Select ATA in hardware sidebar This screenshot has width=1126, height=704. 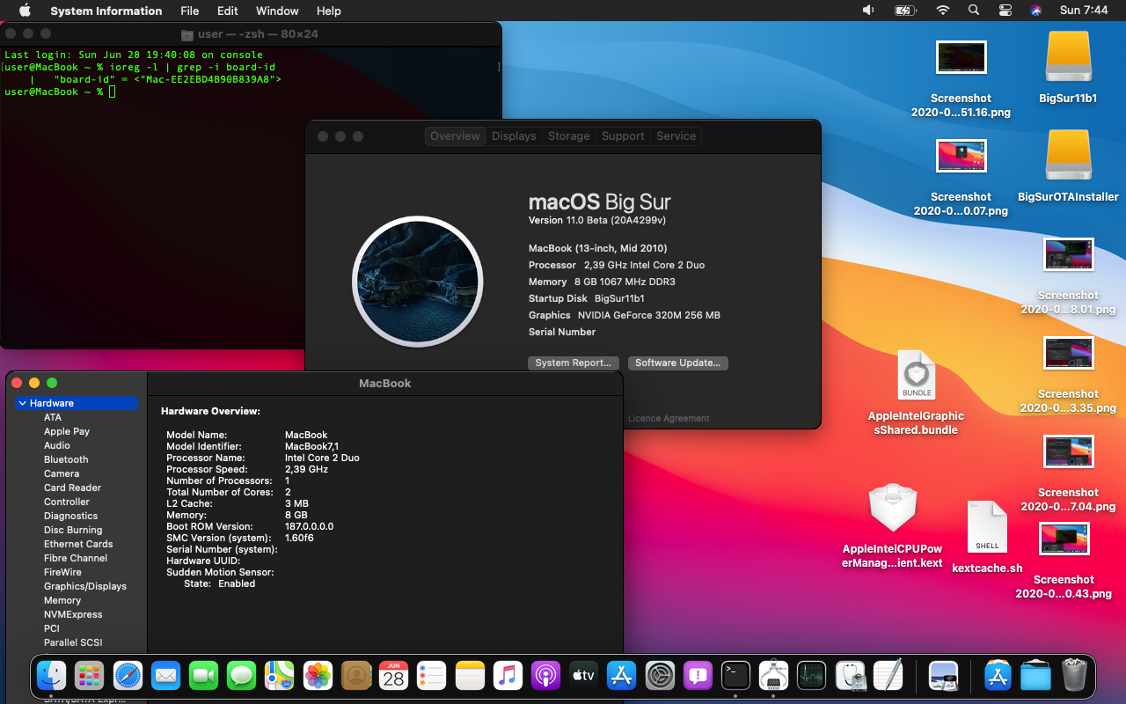coord(53,417)
